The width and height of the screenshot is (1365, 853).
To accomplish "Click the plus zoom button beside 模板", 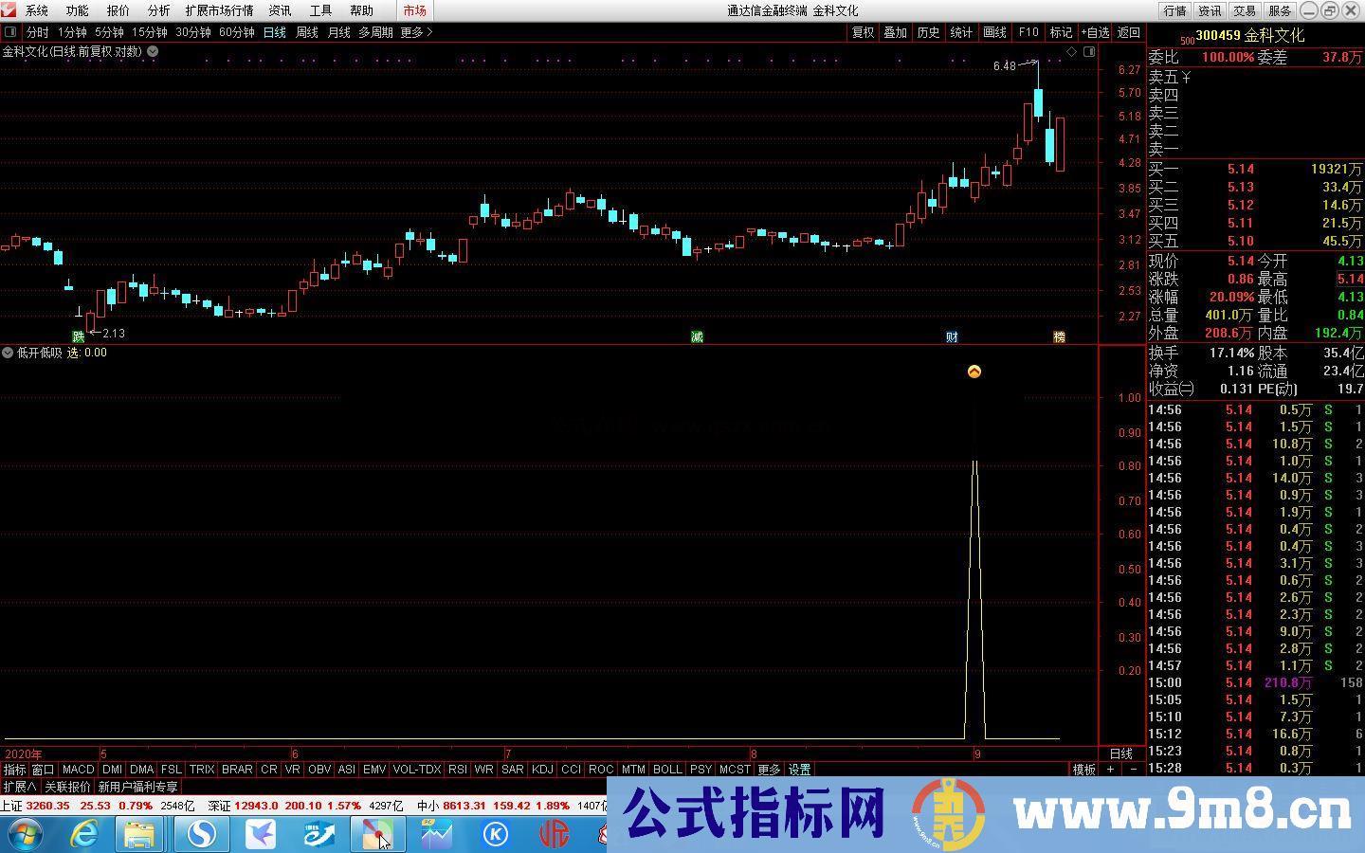I will coord(1110,770).
